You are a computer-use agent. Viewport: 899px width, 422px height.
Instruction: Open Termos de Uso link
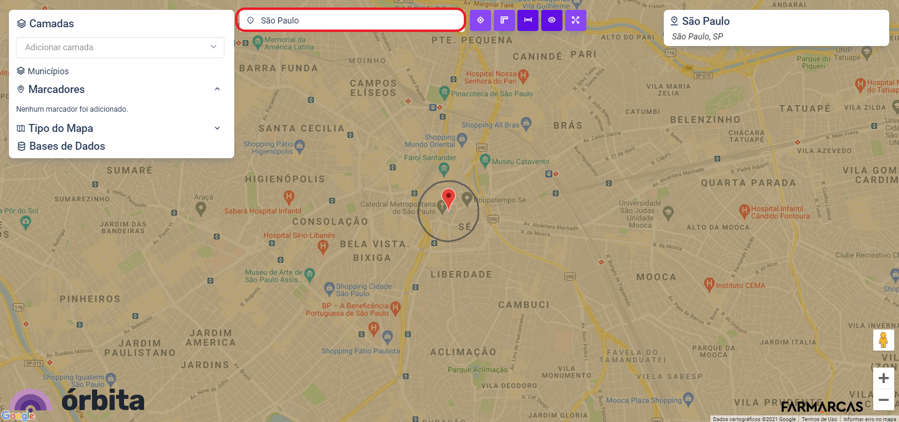pyautogui.click(x=819, y=419)
